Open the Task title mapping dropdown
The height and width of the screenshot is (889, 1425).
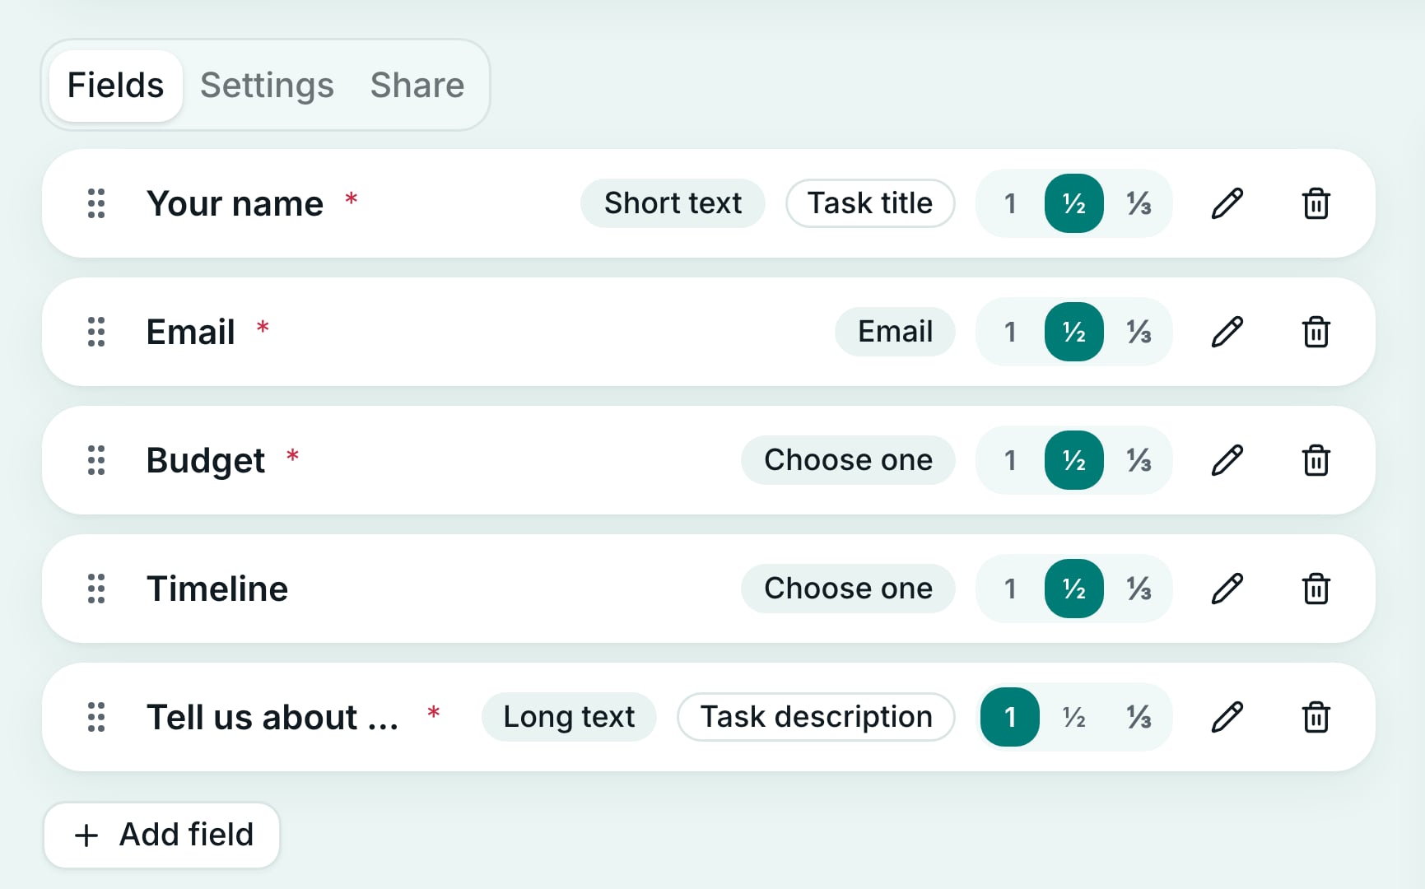point(870,203)
